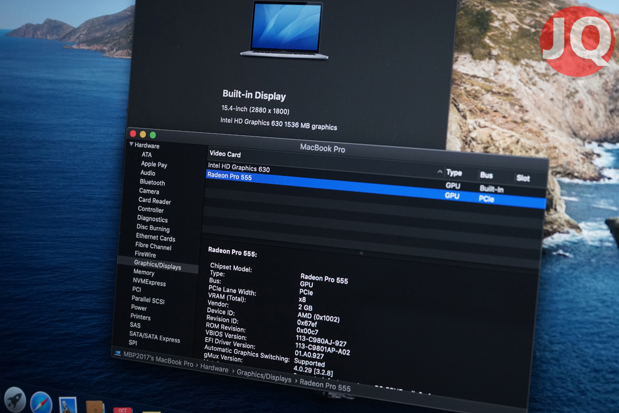Open SATA/SATA Express in the sidebar

pyautogui.click(x=155, y=337)
